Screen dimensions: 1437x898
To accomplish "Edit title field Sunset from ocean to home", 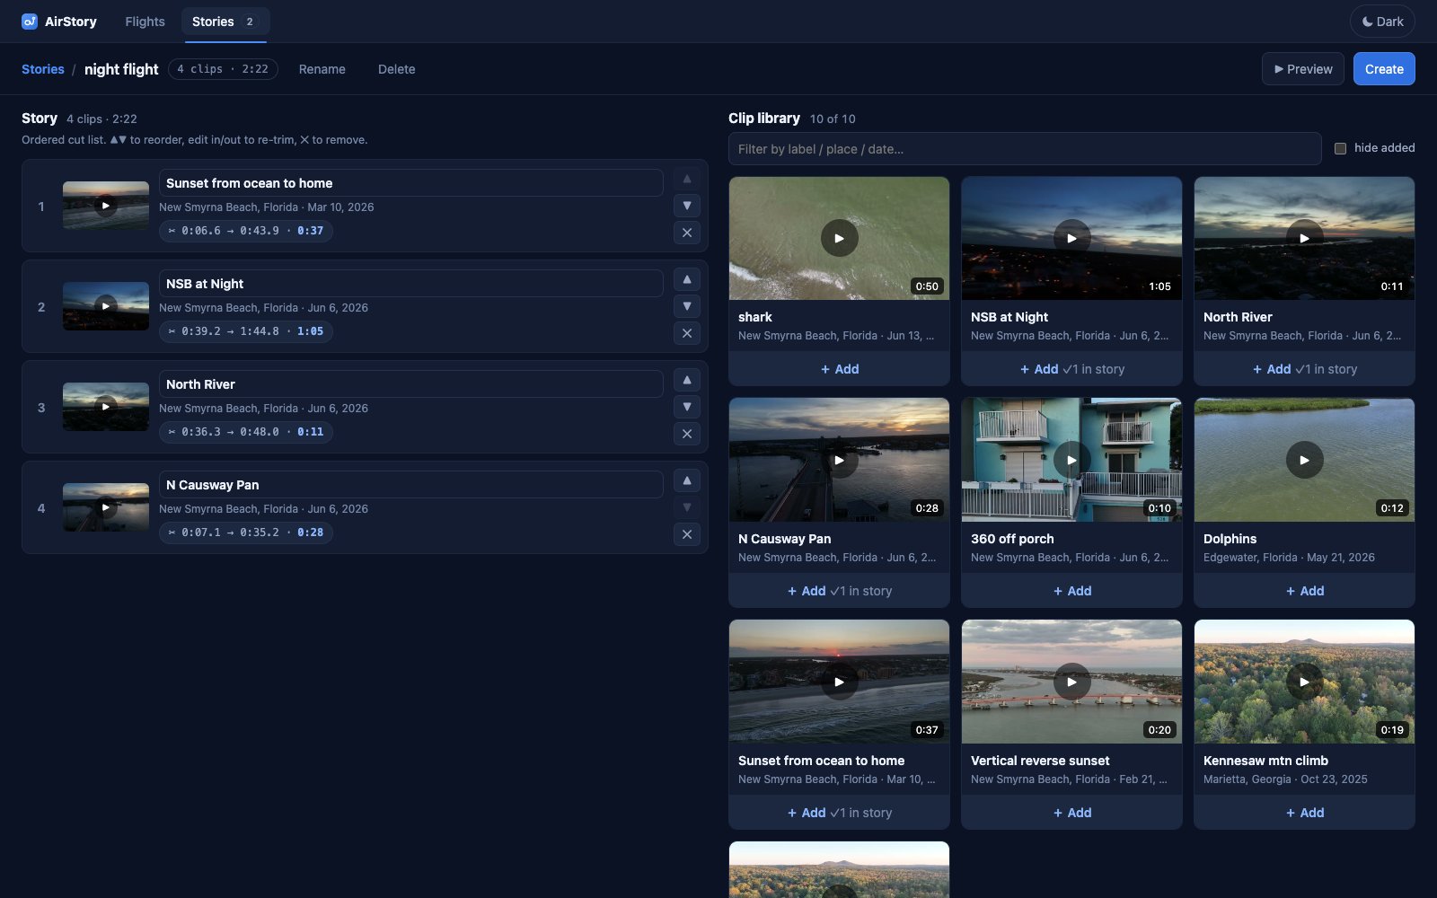I will pos(411,183).
